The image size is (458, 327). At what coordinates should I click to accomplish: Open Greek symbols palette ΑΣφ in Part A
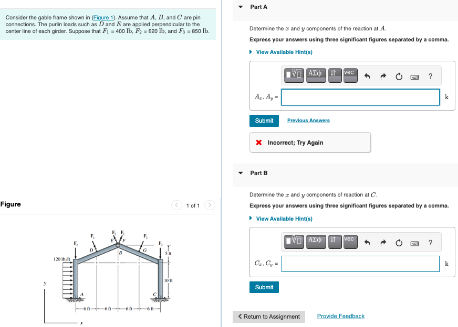[315, 75]
